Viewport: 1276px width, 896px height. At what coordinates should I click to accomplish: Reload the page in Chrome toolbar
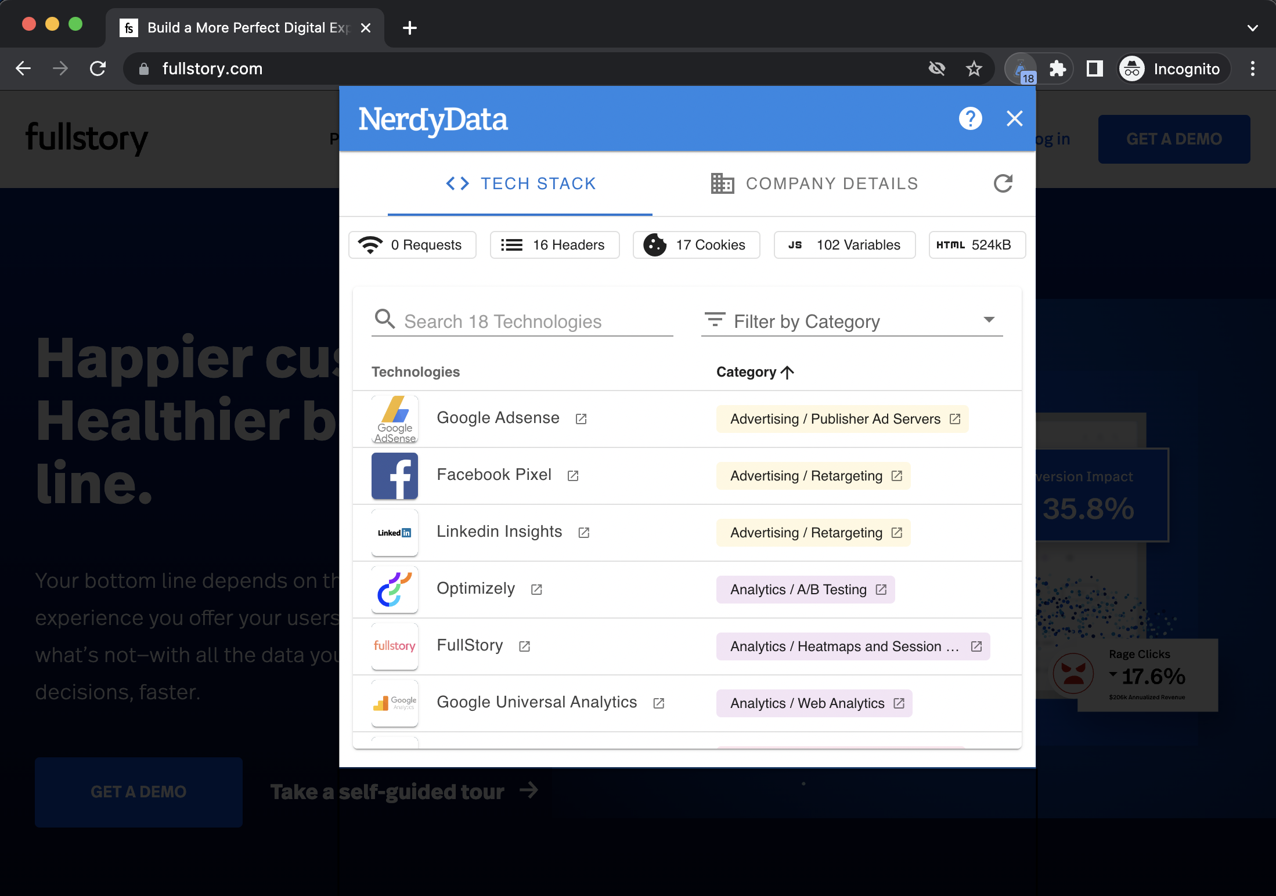98,68
